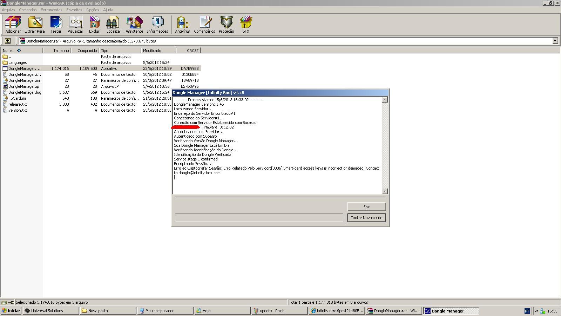
Task: Open the Comandos menu
Action: tap(28, 10)
